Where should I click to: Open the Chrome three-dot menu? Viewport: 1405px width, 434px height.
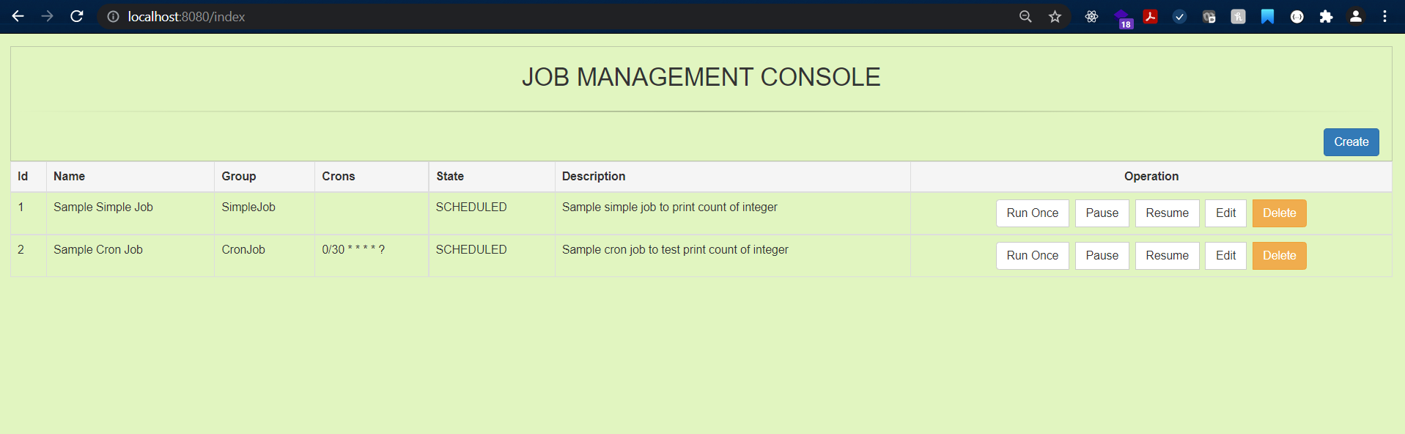(1384, 16)
